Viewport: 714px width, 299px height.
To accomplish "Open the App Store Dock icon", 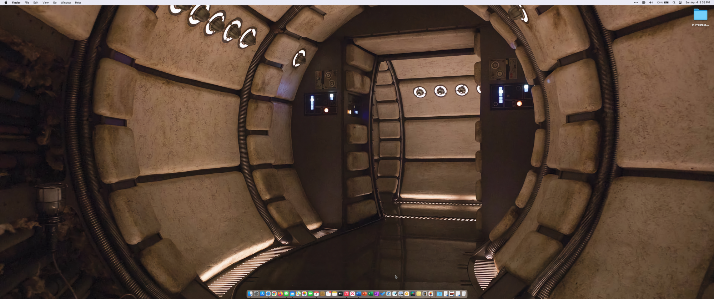I will [262, 294].
